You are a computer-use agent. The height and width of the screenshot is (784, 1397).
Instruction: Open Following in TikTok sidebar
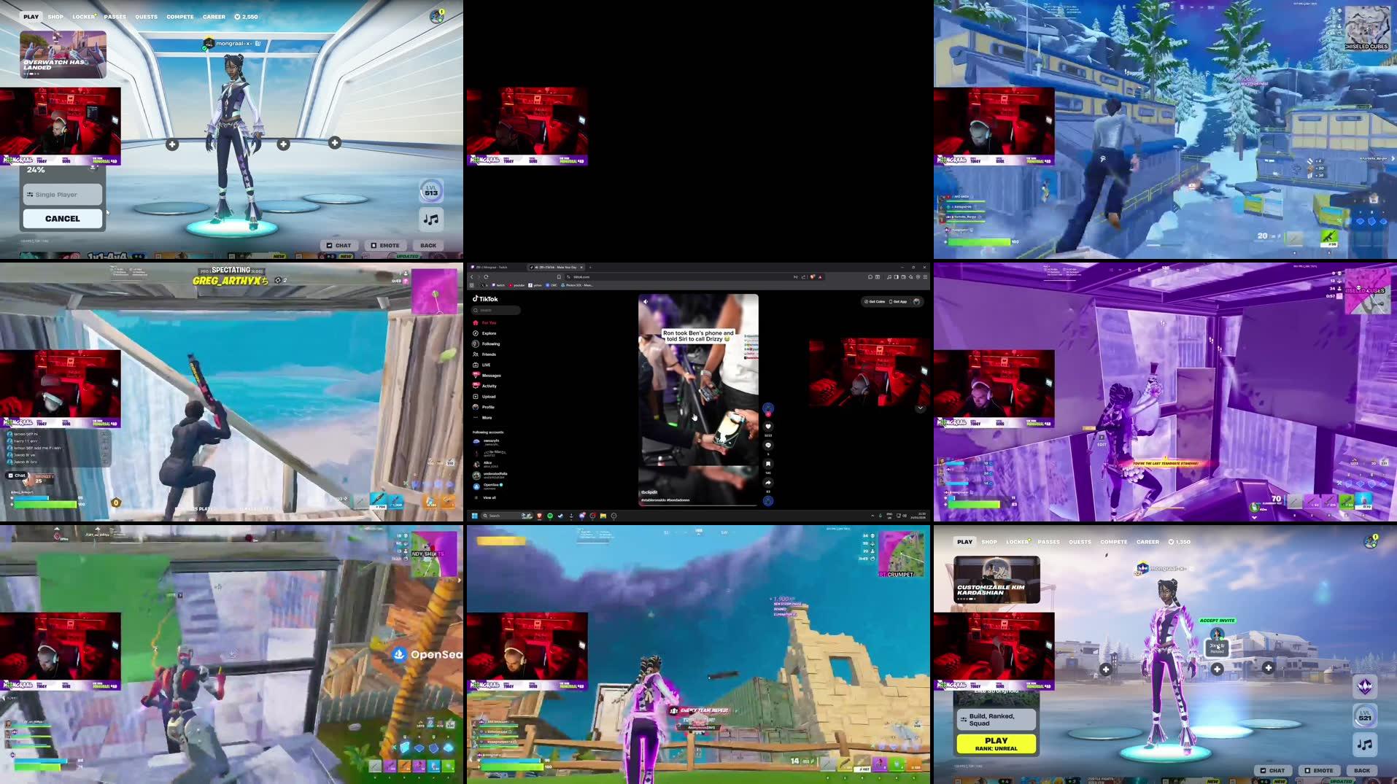pos(487,344)
